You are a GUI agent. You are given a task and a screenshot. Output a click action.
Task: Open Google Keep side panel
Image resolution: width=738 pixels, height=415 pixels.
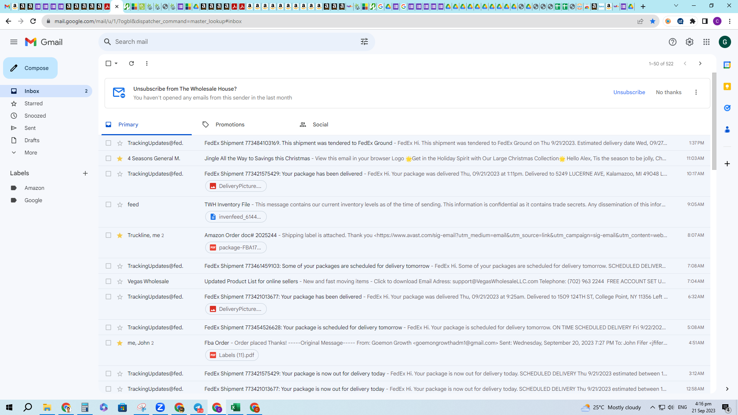pos(727,86)
